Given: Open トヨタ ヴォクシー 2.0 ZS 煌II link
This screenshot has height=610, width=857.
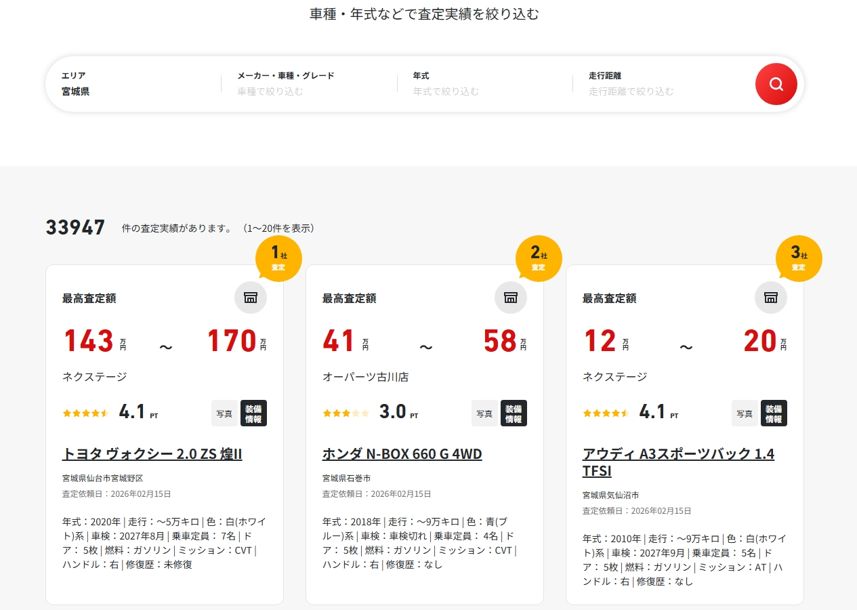Looking at the screenshot, I should [x=152, y=454].
